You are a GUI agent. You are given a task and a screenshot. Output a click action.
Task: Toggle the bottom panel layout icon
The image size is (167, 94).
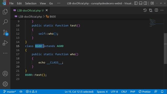pyautogui.click(x=141, y=3)
